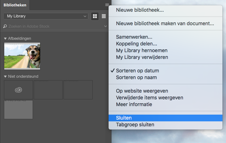Open the Bibliotheken panel flyout menu icon
The image size is (226, 143).
pyautogui.click(x=107, y=5)
